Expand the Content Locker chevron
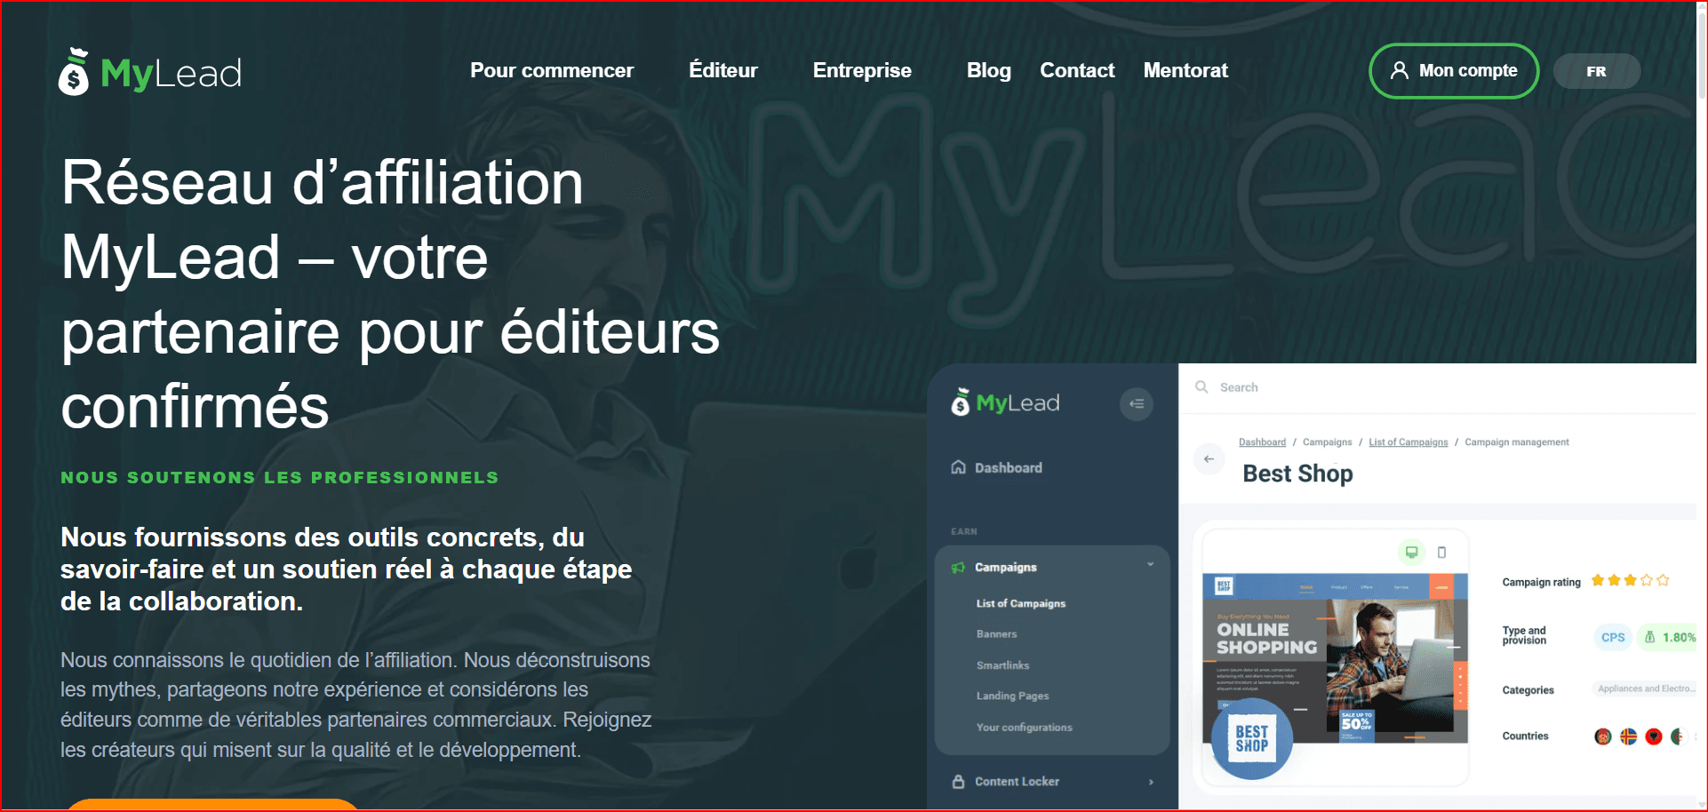The height and width of the screenshot is (812, 1708). tap(1151, 782)
